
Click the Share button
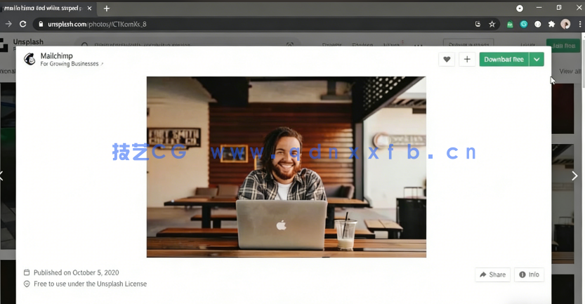tap(492, 275)
